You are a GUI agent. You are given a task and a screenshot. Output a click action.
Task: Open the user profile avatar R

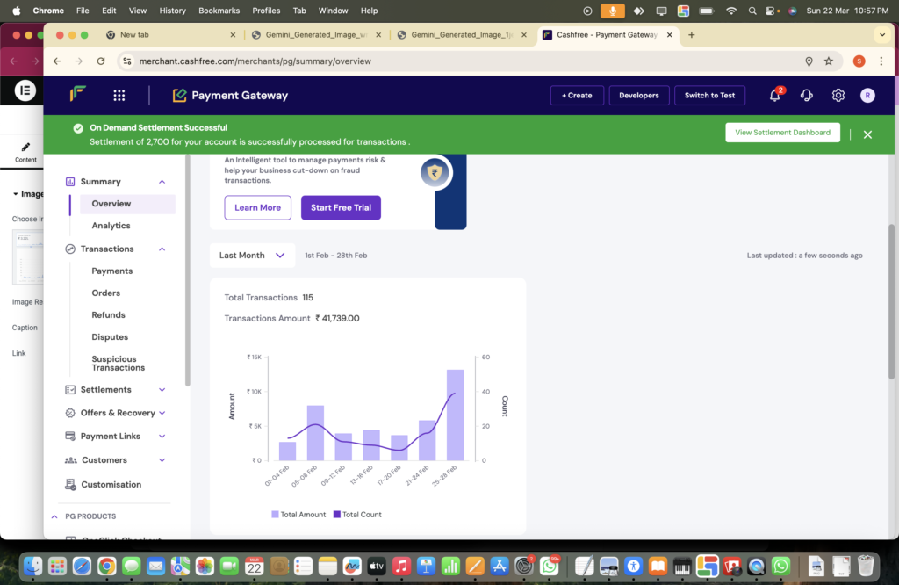point(867,96)
